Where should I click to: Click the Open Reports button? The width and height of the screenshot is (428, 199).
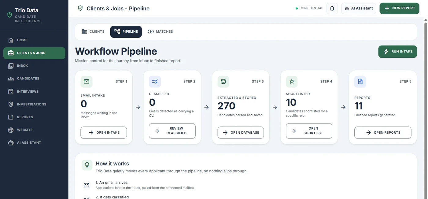coord(383,133)
